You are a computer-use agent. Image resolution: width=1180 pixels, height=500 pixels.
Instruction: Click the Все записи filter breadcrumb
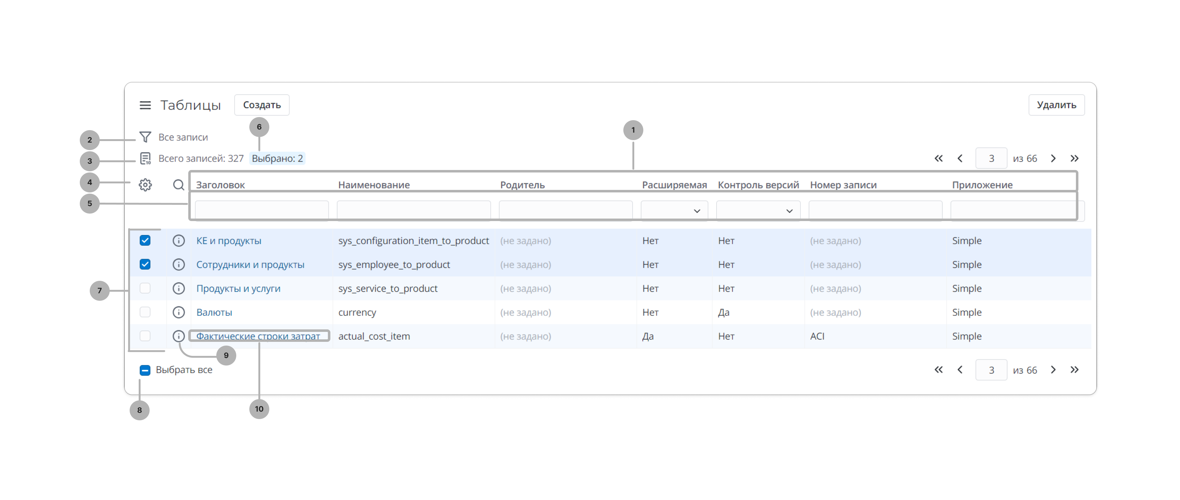[x=183, y=137]
